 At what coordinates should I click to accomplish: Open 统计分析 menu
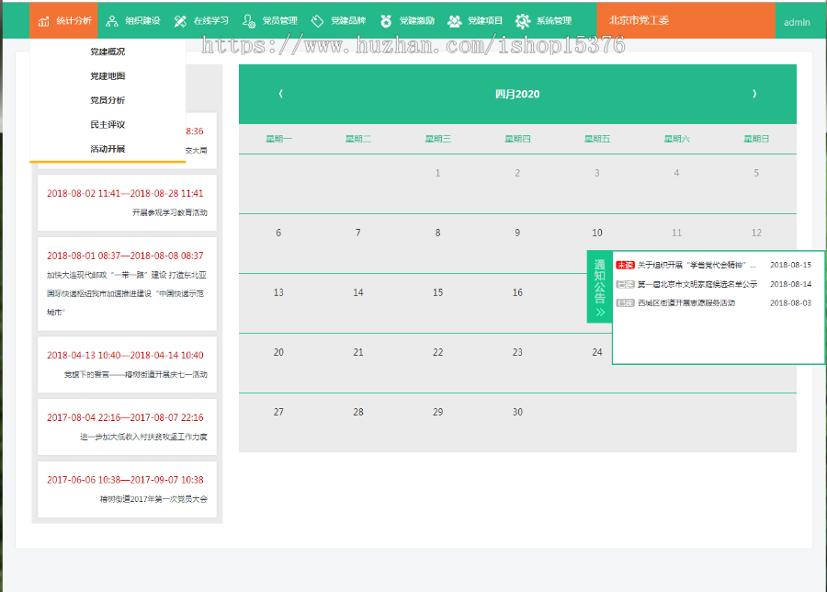pos(63,20)
